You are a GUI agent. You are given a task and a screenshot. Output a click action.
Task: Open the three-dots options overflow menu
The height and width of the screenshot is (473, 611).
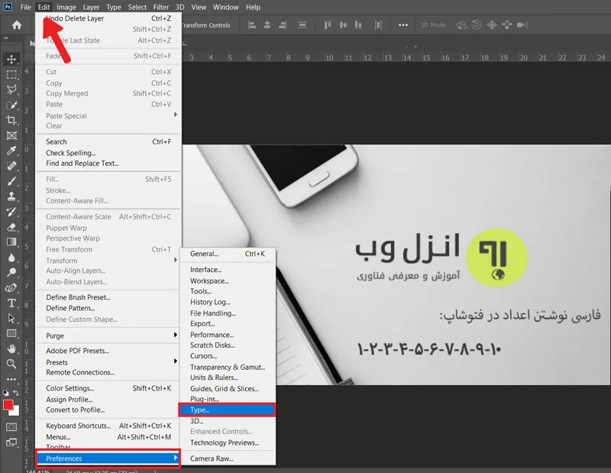point(403,25)
